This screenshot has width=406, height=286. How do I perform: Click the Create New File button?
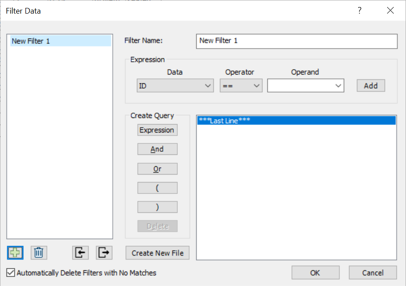(x=157, y=253)
